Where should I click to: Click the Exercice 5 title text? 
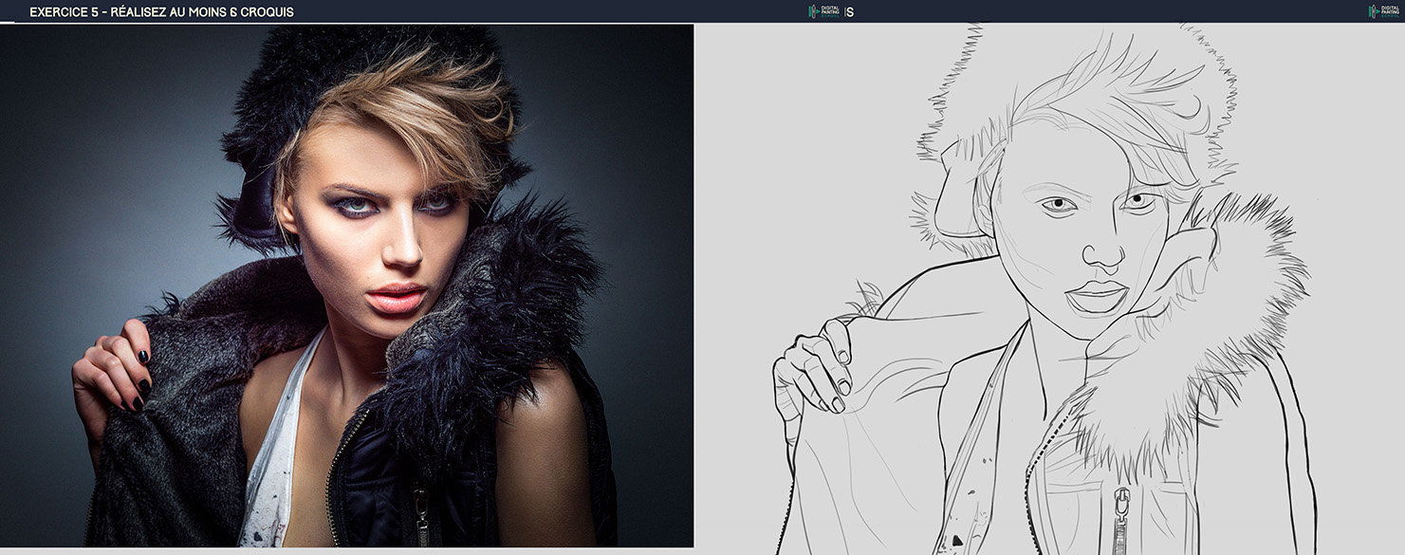(x=161, y=12)
